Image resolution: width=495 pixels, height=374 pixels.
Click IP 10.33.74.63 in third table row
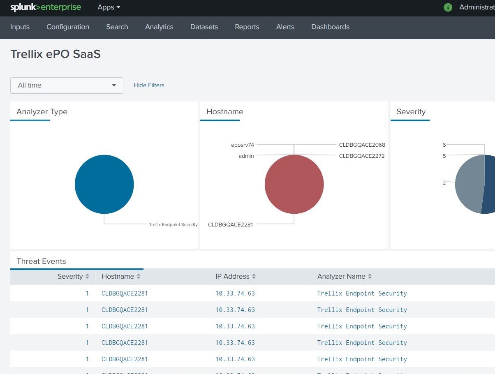235,326
